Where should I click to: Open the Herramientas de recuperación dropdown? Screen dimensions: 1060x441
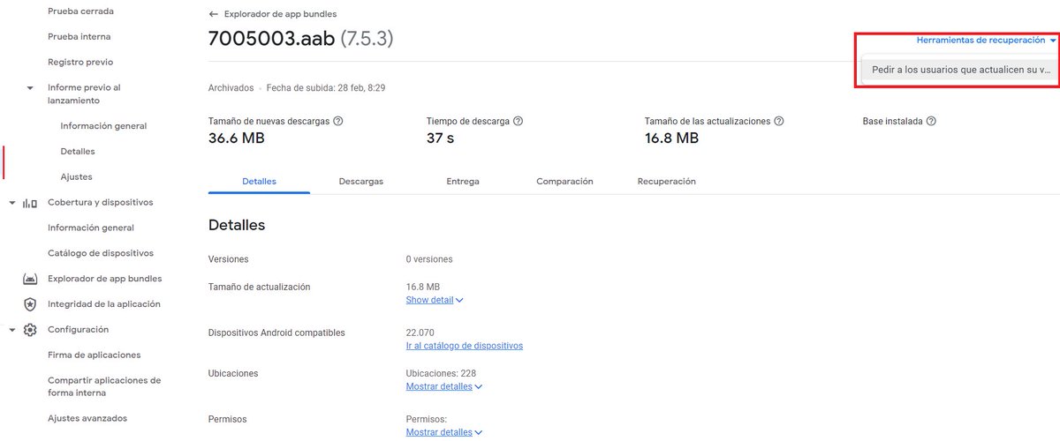(986, 41)
